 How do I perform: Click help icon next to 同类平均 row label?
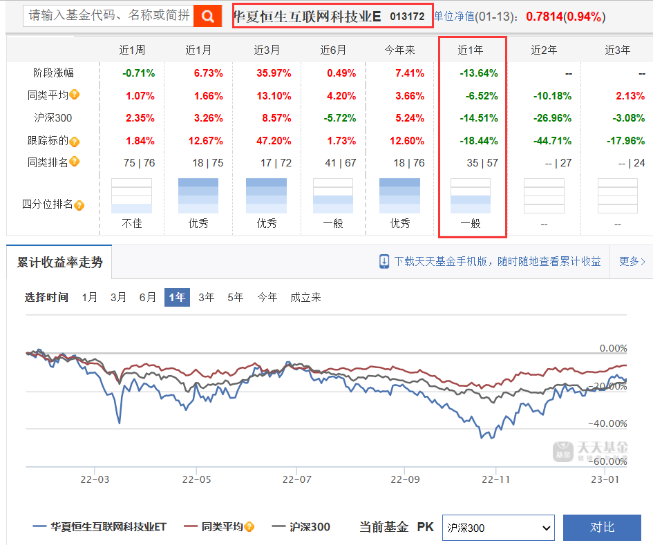[x=75, y=95]
